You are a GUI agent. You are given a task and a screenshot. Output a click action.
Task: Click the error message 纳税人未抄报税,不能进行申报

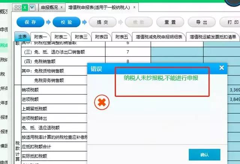coord(161,78)
